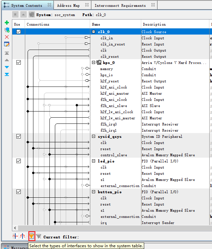This screenshot has height=249, width=212.
Task: Click the second red reset filter icon
Action: (22, 236)
